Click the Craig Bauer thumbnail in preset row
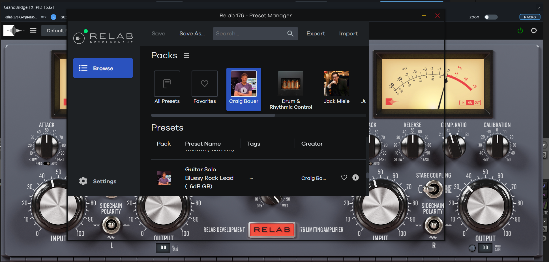 point(164,178)
